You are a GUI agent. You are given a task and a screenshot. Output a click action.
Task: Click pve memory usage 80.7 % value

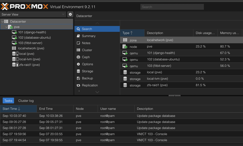[x=225, y=46]
